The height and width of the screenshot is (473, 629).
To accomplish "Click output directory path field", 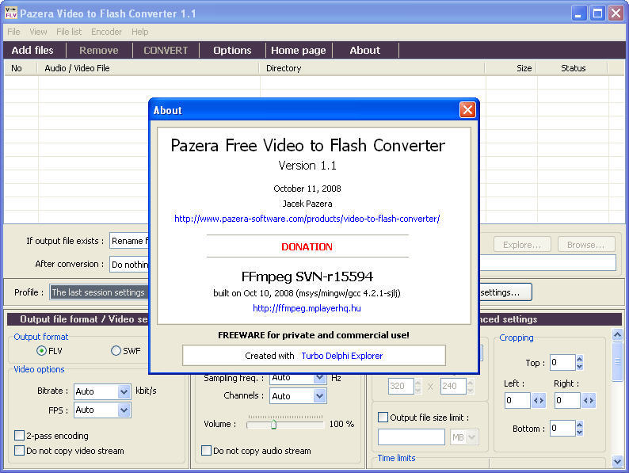I will (x=547, y=263).
